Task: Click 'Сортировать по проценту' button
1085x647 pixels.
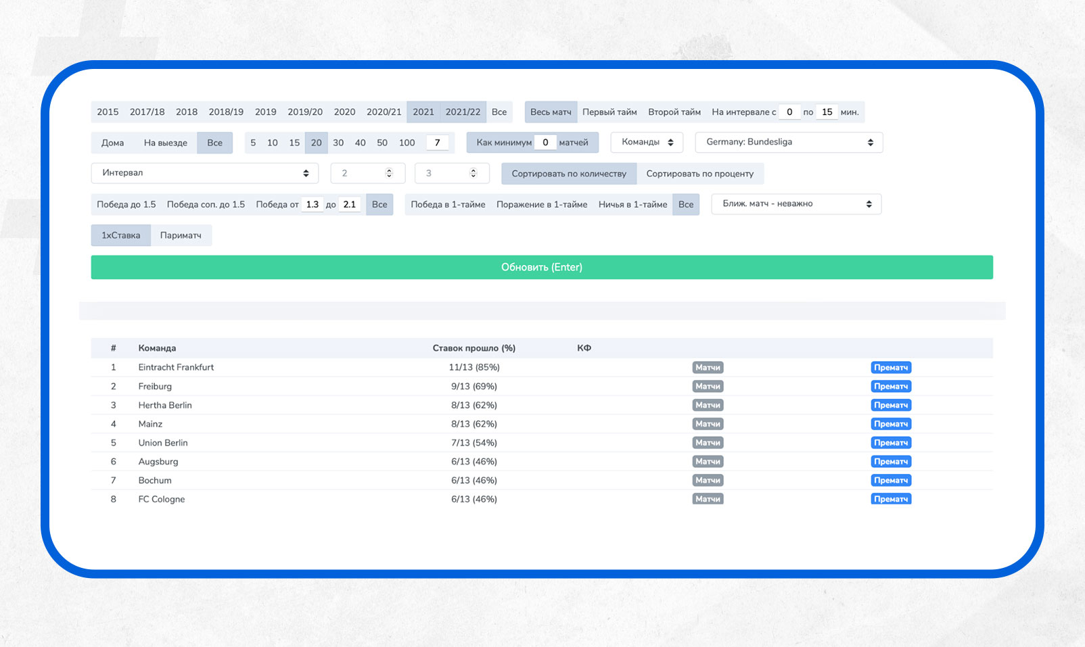Action: coord(699,174)
